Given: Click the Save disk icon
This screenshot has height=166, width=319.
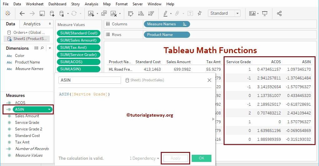Looking at the screenshot, I should point(42,14).
